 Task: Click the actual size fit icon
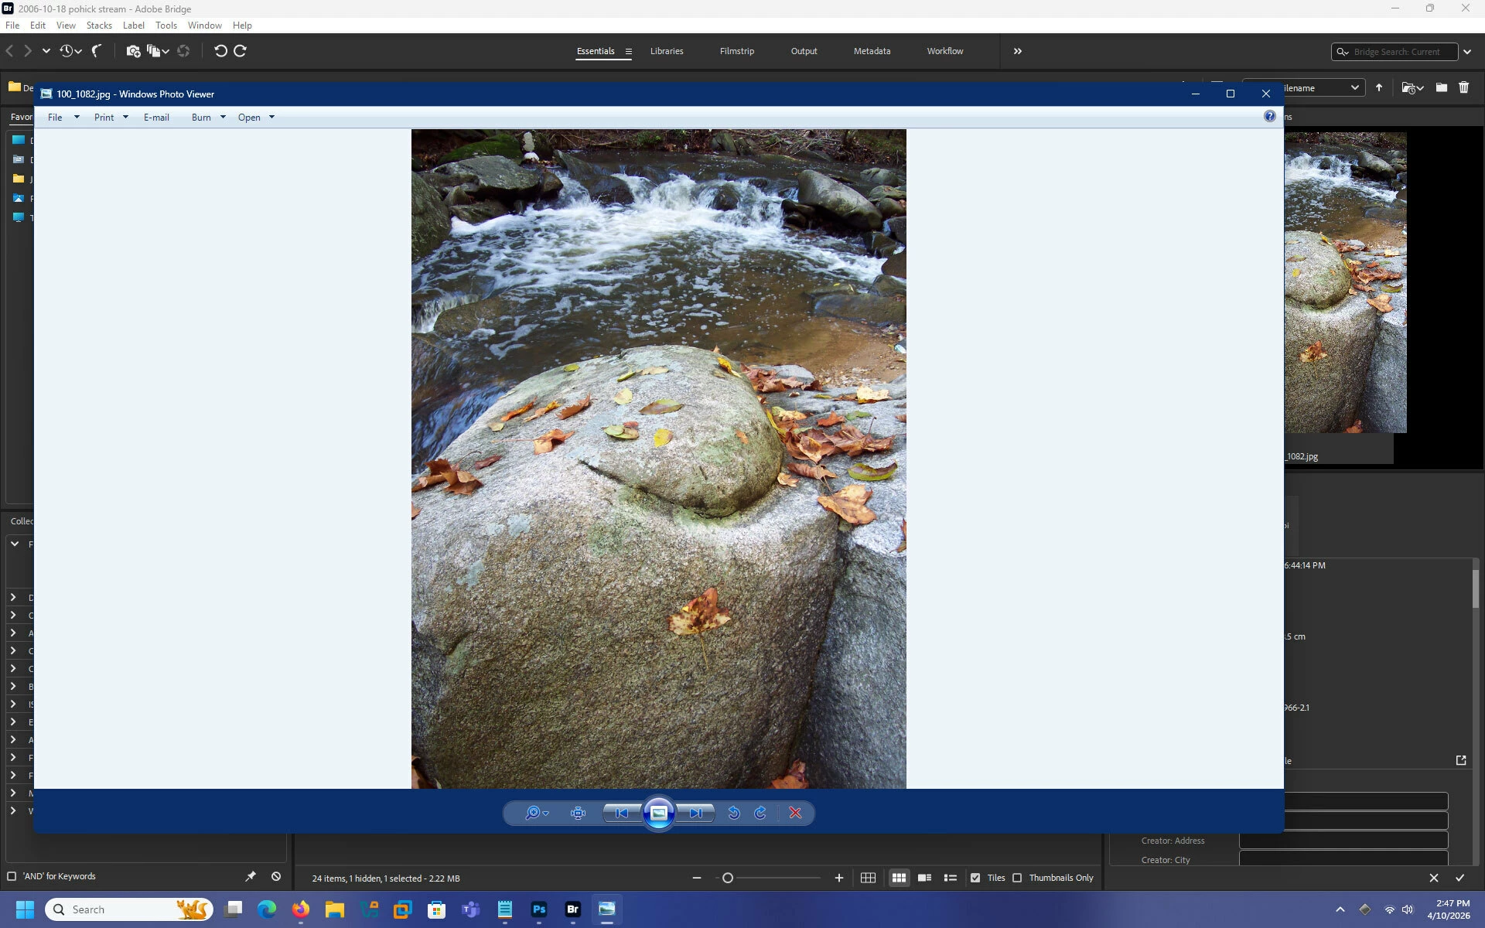click(578, 813)
